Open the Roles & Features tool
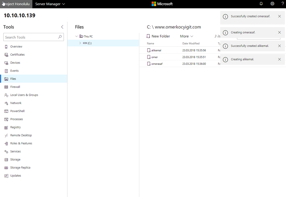 click(34, 143)
